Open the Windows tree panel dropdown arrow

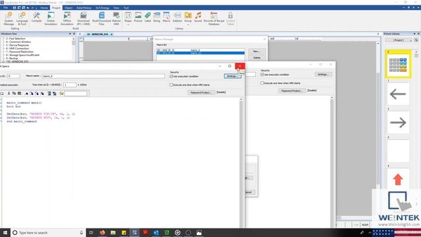coord(70,34)
